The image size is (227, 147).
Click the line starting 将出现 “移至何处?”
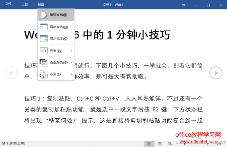pos(113,120)
